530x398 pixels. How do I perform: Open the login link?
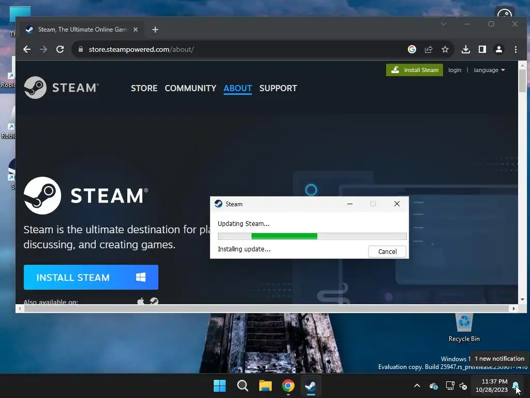[454, 70]
